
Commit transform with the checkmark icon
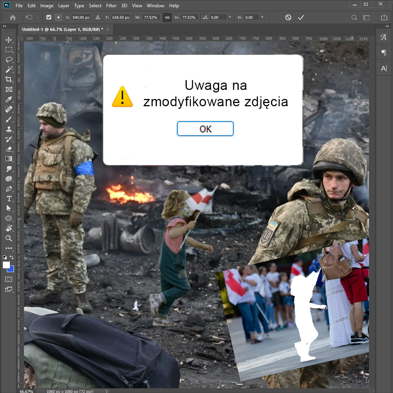[x=301, y=17]
